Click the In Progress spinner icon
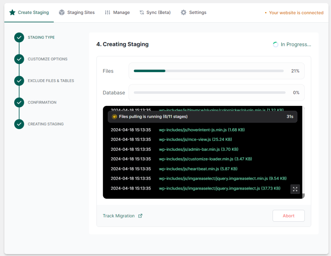Viewport: 331px width, 256px height. coord(275,44)
